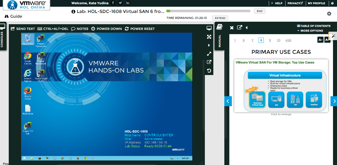Click the END lab button
The height and width of the screenshot is (165, 337).
coord(260,11)
